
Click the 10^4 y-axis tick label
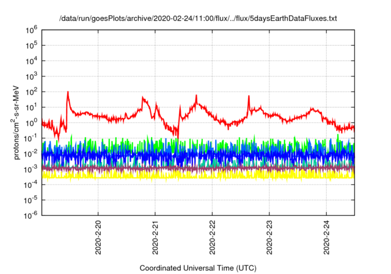(31, 61)
